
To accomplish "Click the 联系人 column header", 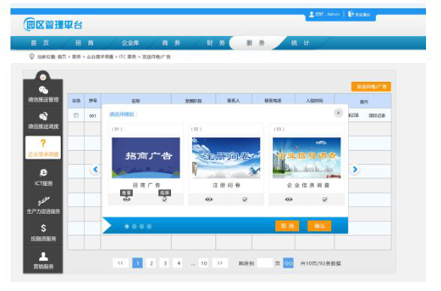I will (x=233, y=100).
